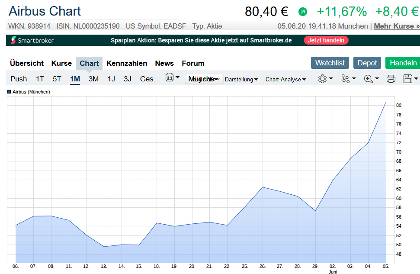Click the ISIN: NL0000235190 text
The height and width of the screenshot is (274, 420).
(x=88, y=26)
